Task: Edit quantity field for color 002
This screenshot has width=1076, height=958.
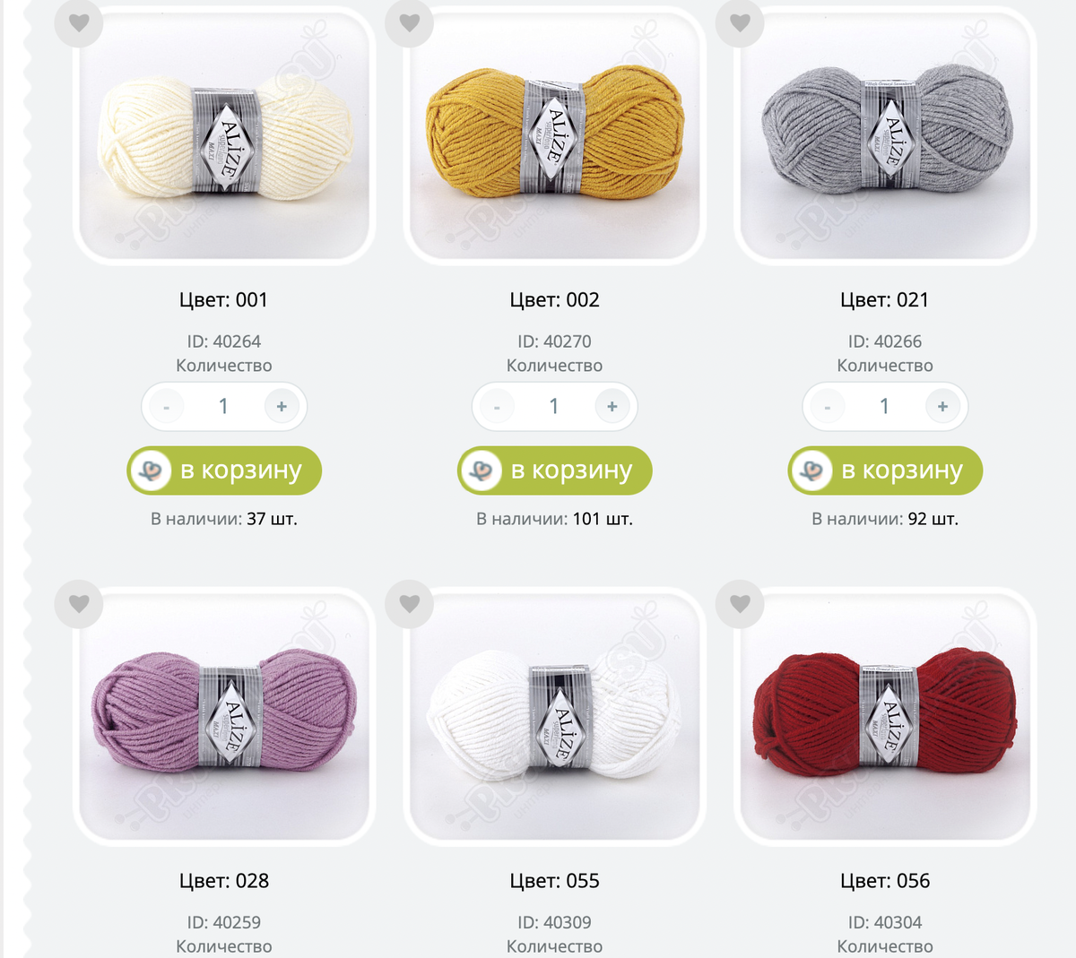Action: tap(554, 407)
